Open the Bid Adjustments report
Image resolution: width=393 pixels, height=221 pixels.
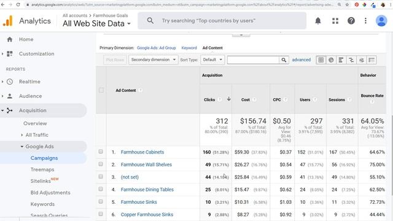coord(50,193)
